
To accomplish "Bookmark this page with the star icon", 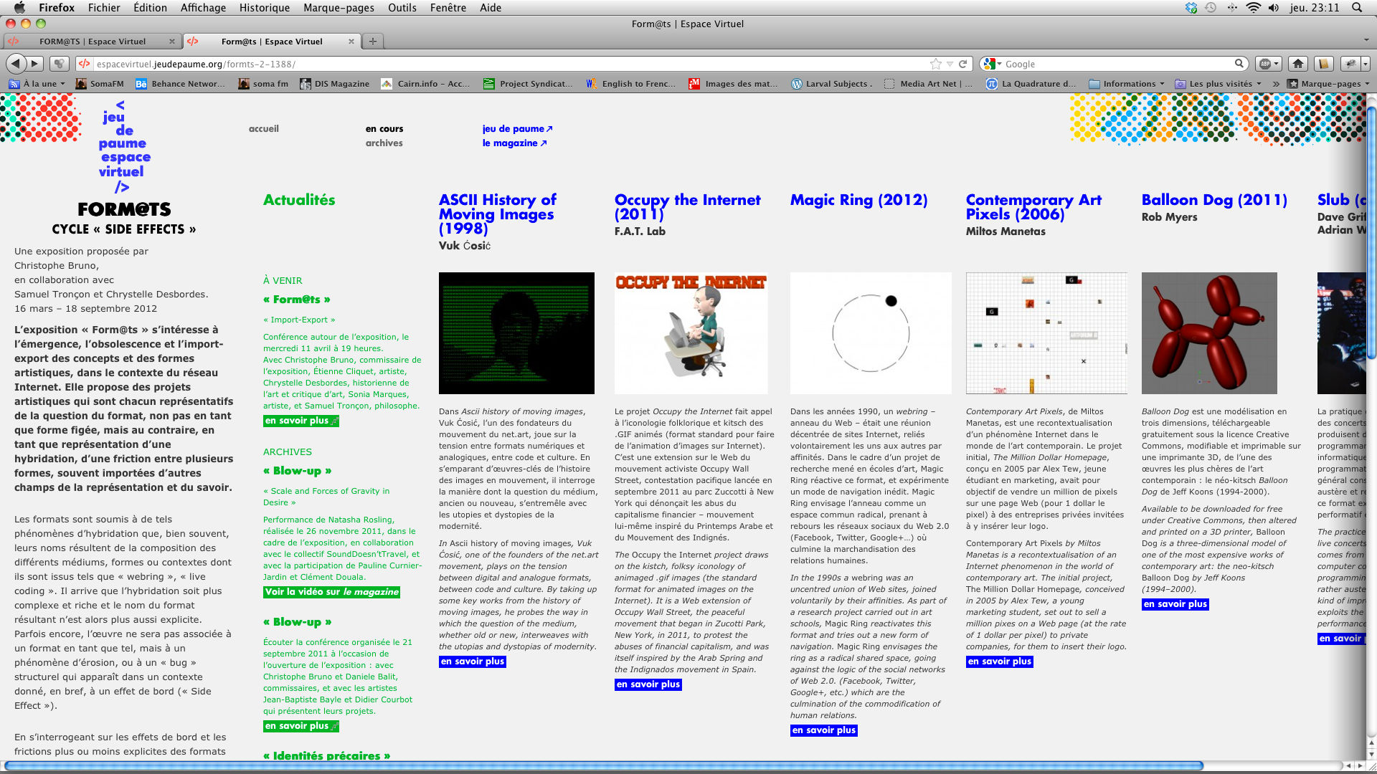I will tap(935, 64).
